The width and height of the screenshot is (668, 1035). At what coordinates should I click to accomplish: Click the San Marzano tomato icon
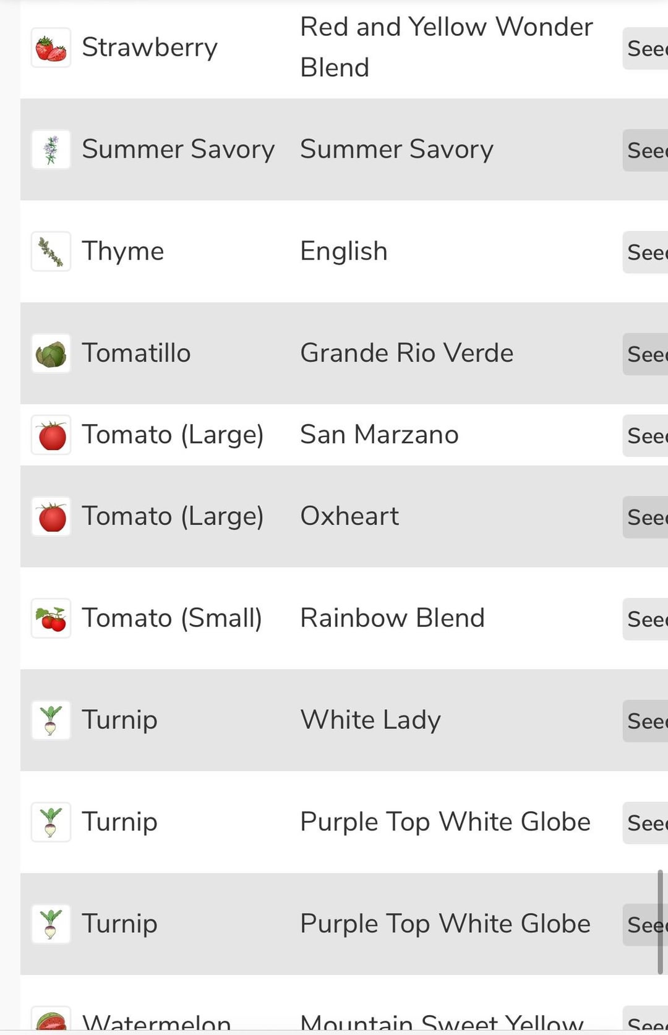point(51,435)
